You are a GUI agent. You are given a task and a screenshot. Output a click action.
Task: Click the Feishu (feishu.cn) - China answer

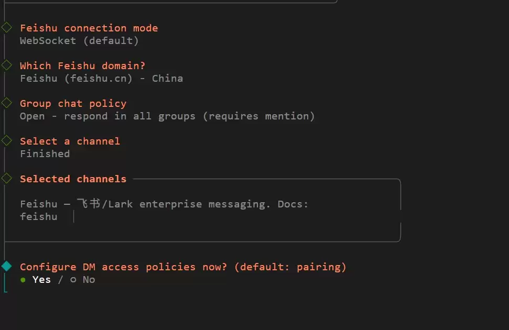click(x=101, y=79)
